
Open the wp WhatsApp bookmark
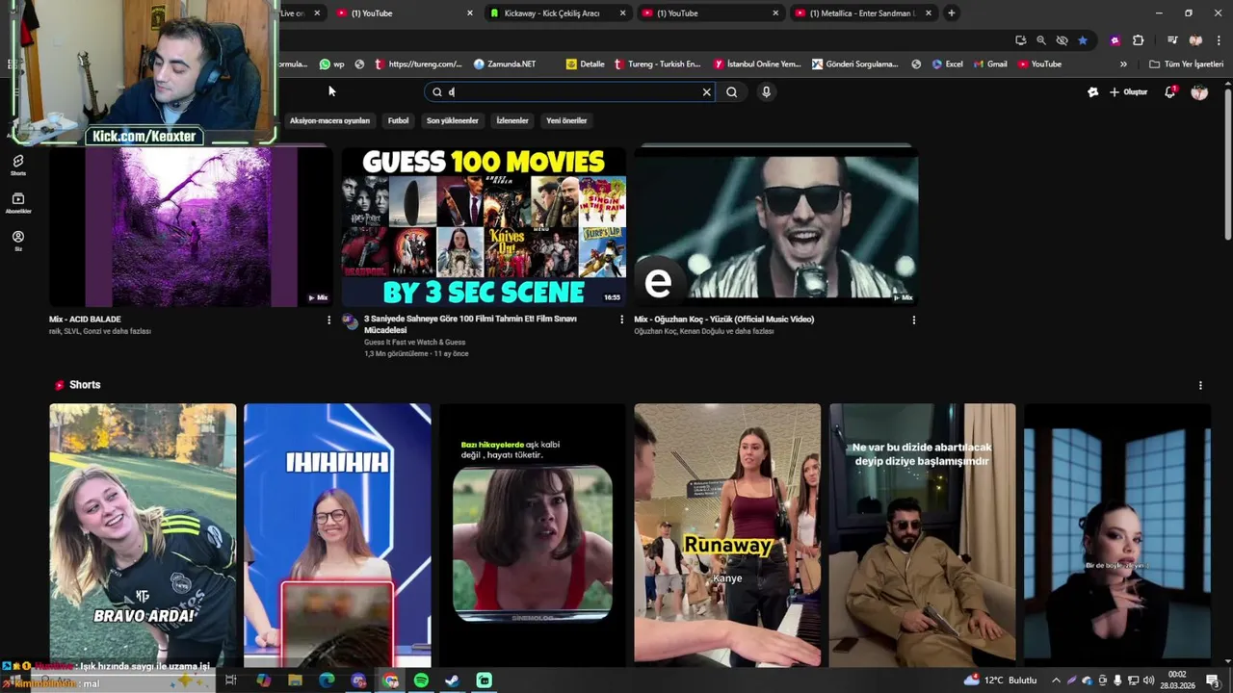click(x=331, y=64)
